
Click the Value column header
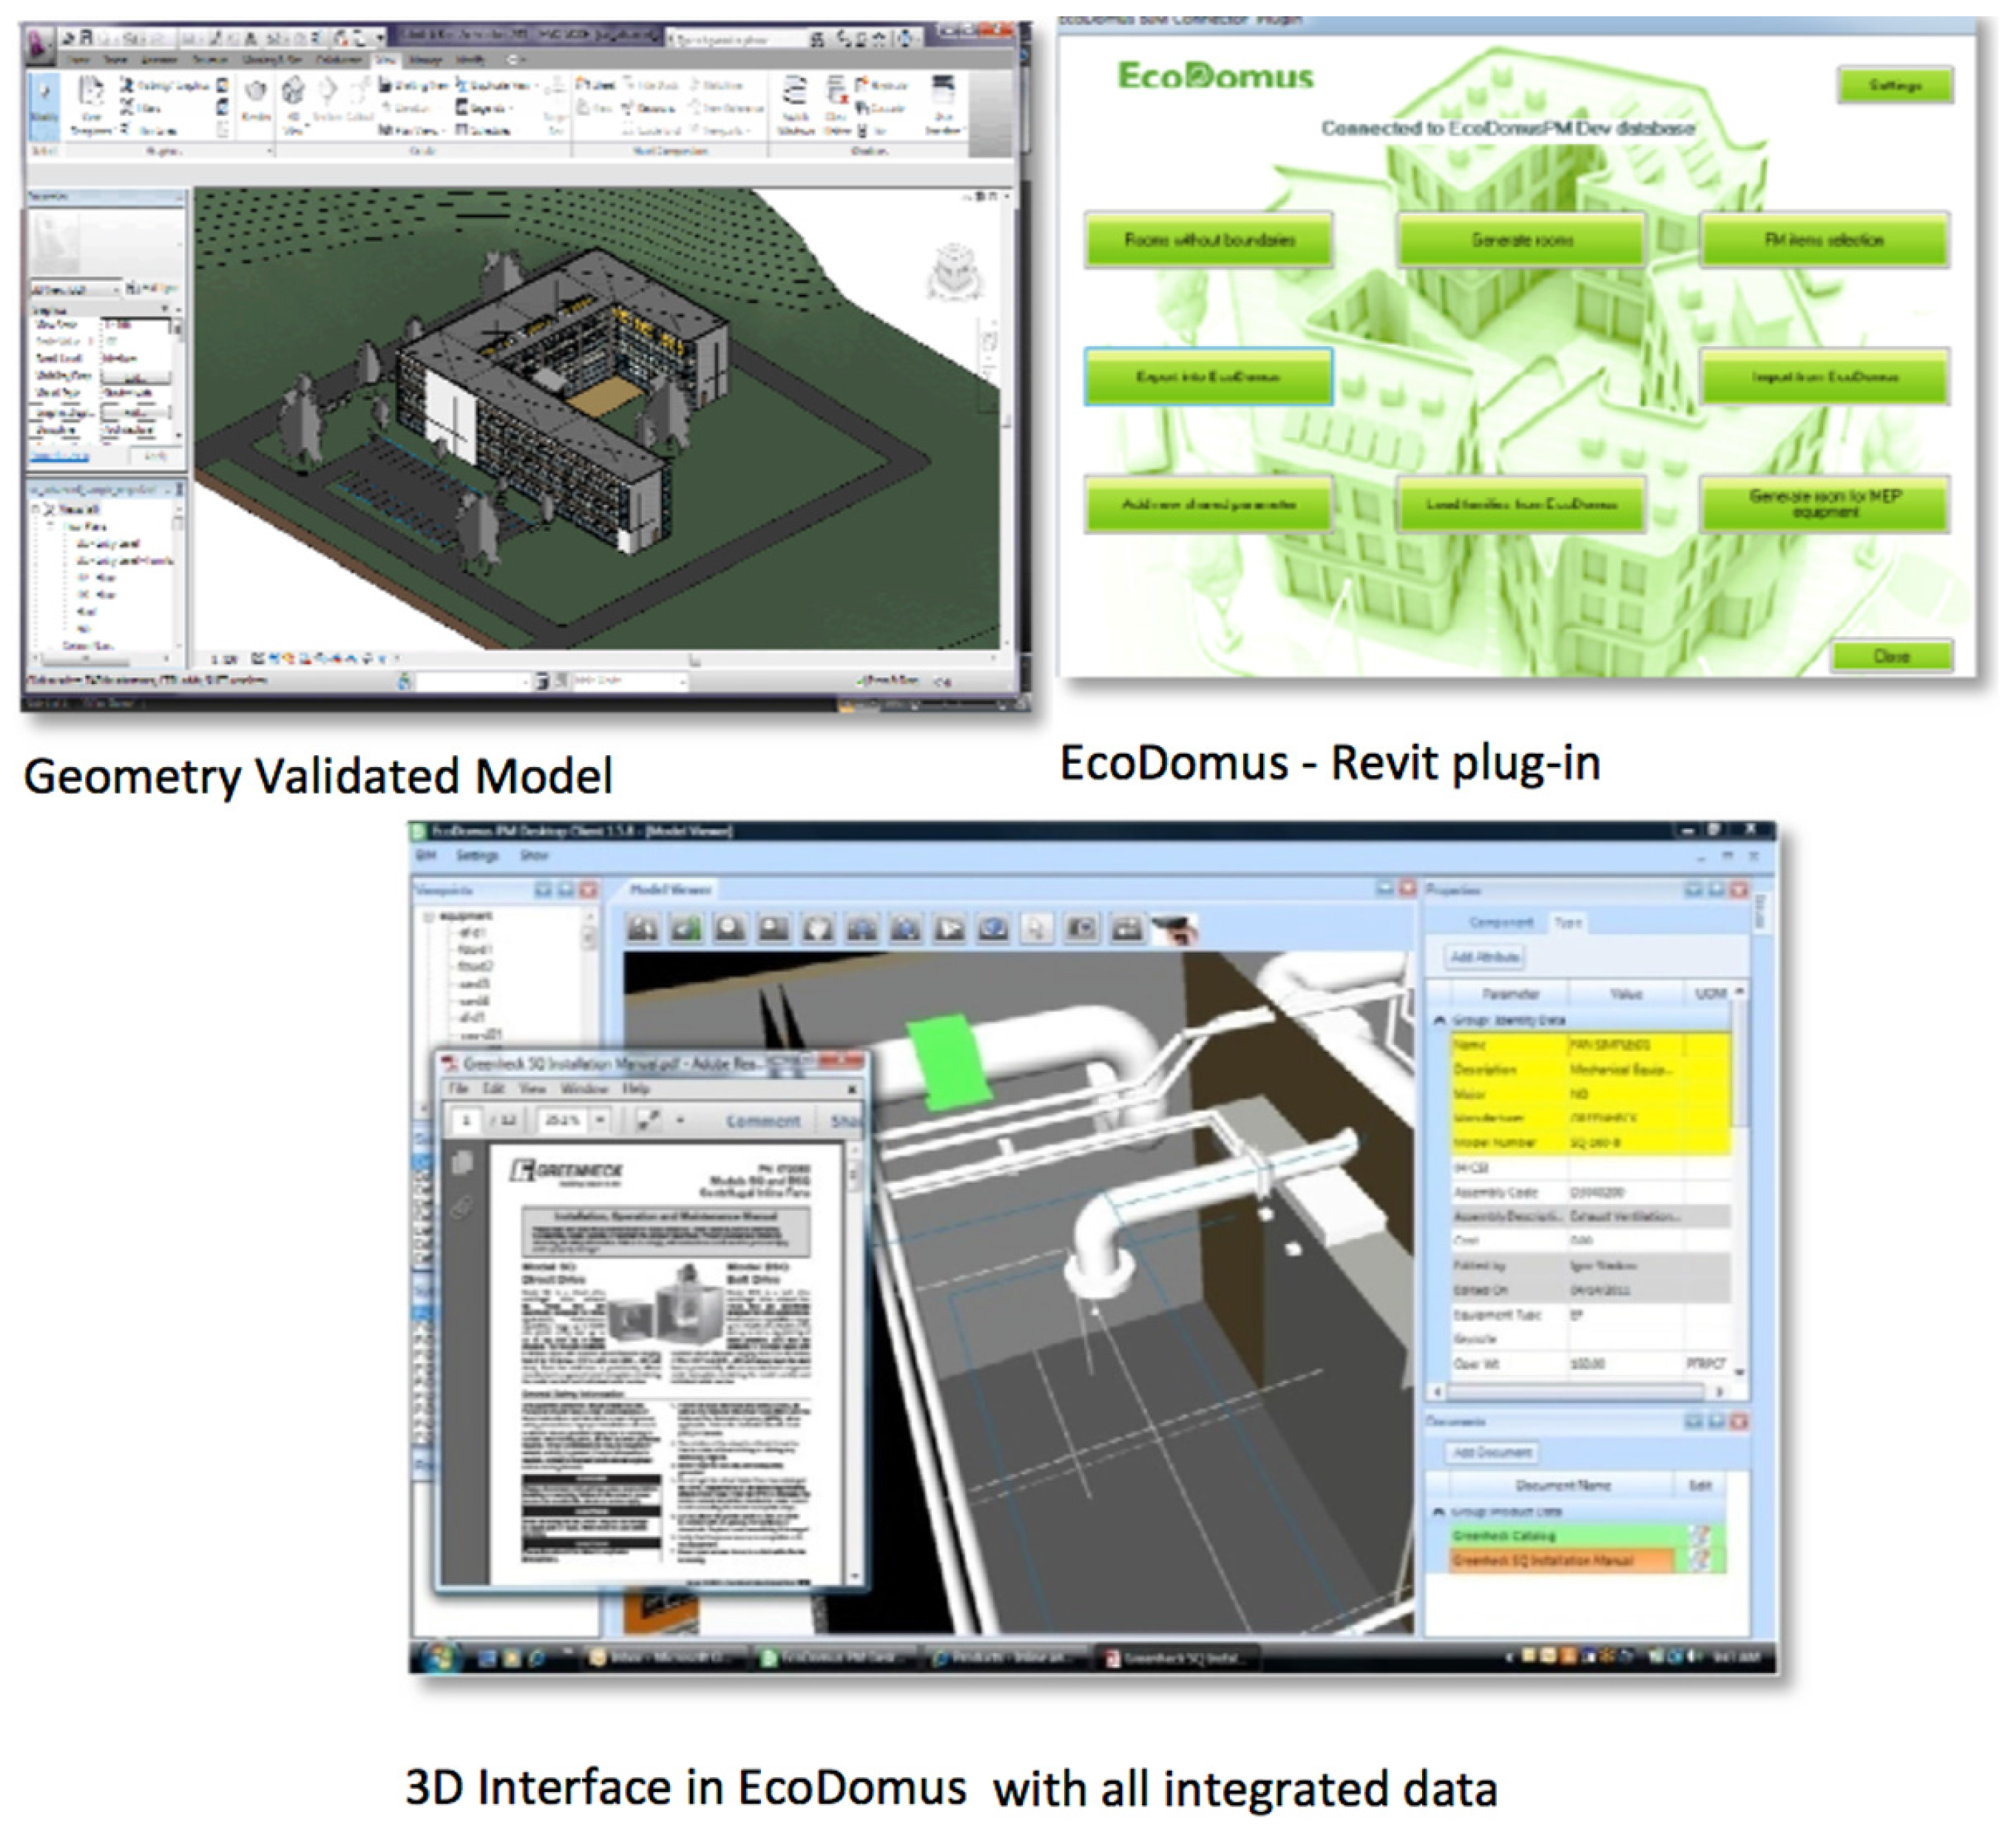click(1626, 993)
